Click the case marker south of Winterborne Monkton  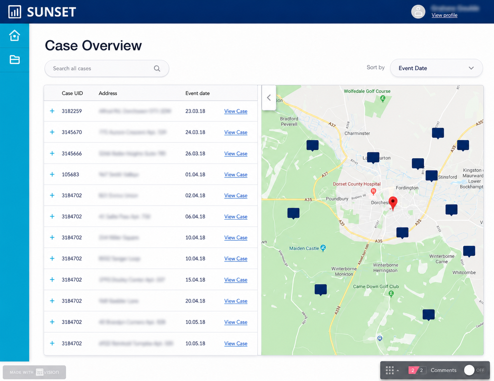click(321, 290)
